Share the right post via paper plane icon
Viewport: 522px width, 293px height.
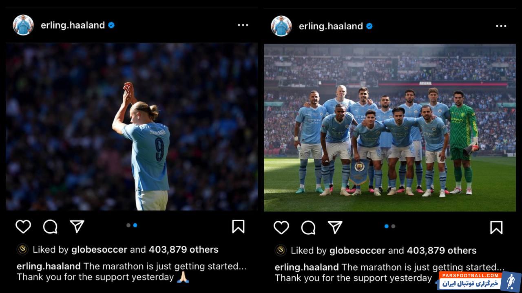(x=335, y=227)
